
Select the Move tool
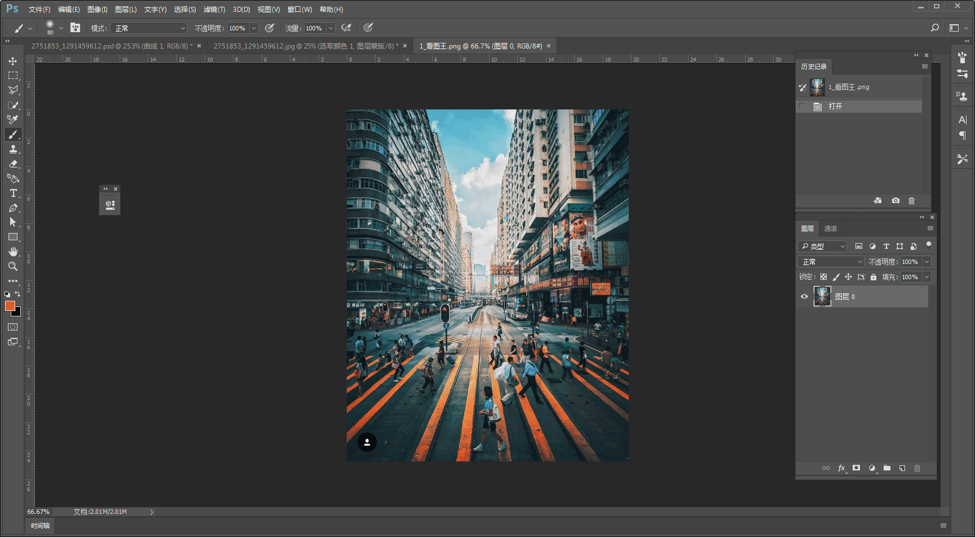point(12,61)
